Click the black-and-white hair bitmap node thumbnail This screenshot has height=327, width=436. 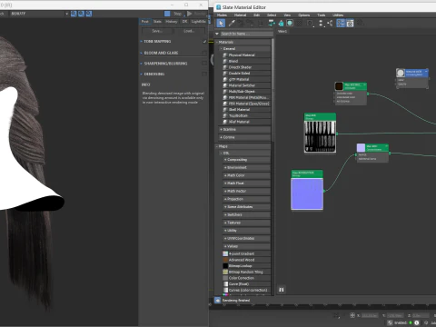click(x=320, y=136)
